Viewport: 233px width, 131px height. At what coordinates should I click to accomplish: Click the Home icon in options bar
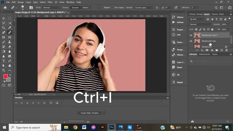pos(5,8)
